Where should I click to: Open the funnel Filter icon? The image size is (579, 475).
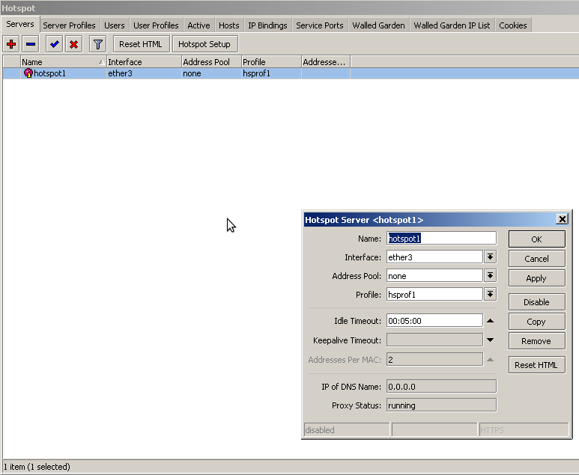click(98, 44)
